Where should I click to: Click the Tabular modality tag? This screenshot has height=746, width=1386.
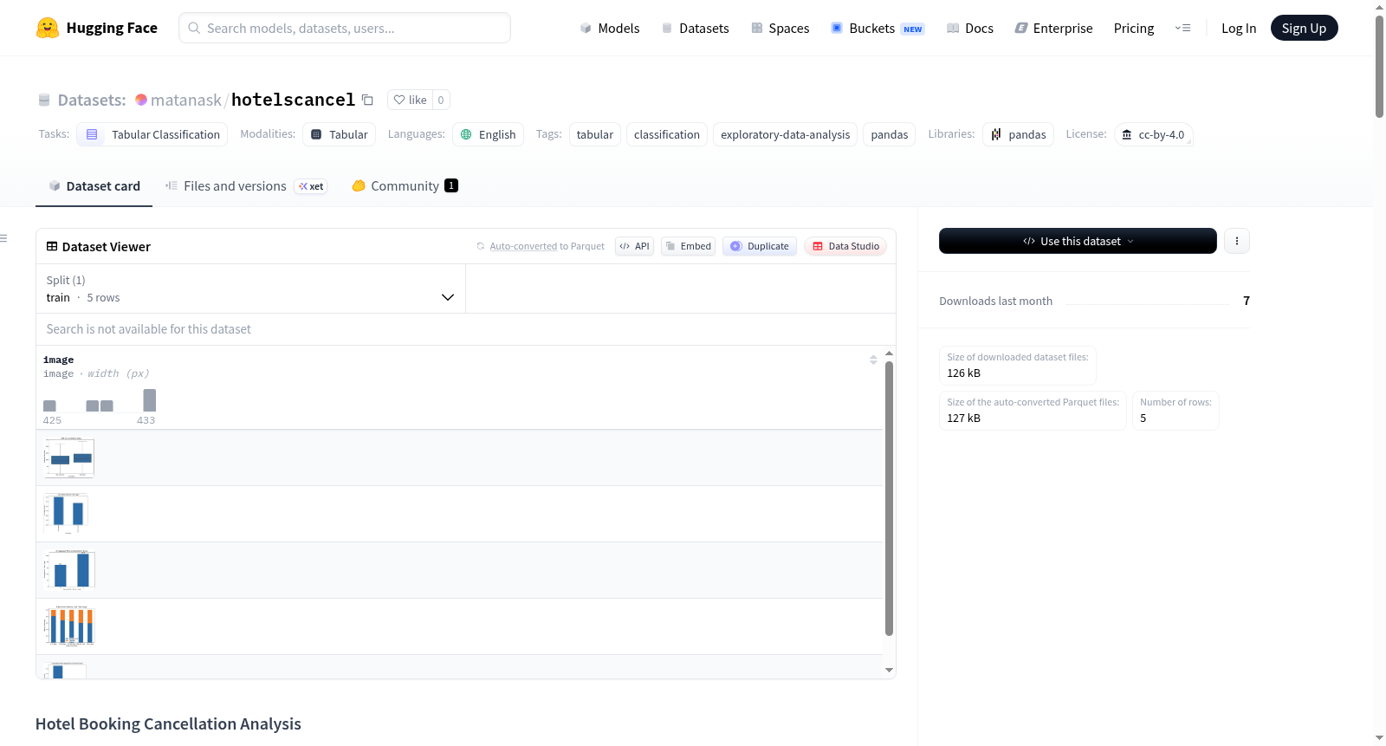tap(340, 134)
